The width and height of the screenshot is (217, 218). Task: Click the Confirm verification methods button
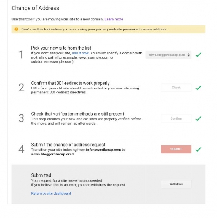point(176,118)
